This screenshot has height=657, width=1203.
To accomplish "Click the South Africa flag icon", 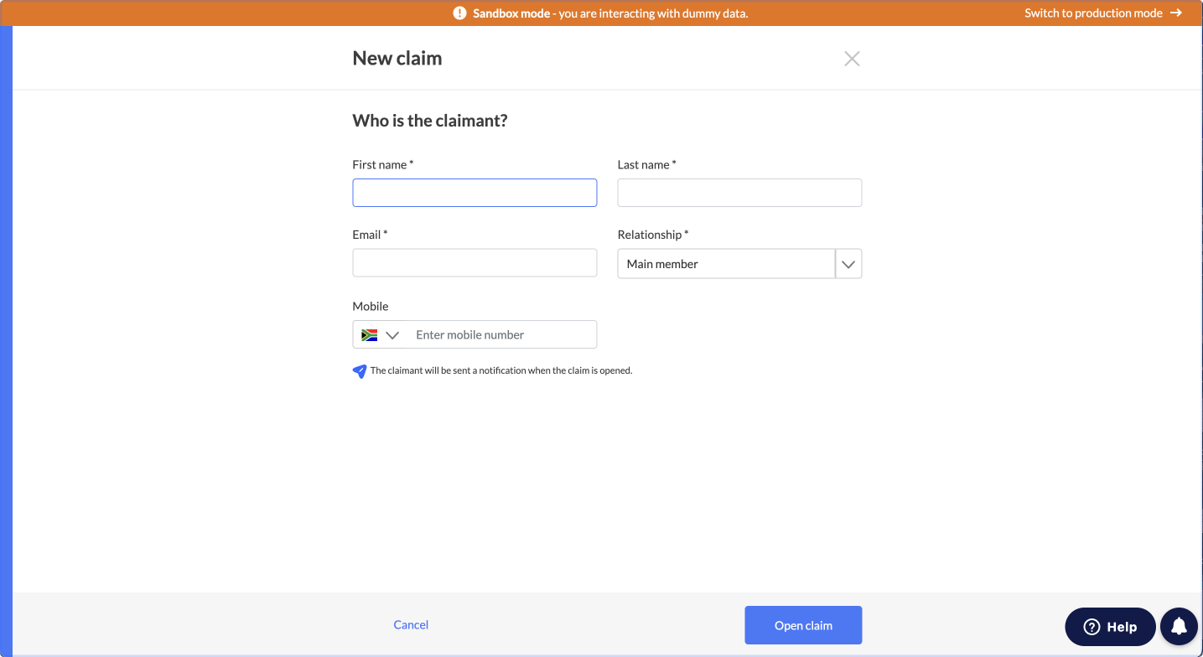I will [x=369, y=335].
